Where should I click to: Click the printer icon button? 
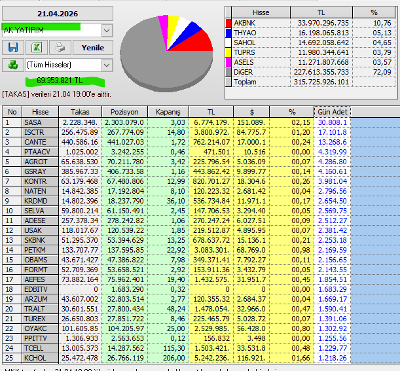pyautogui.click(x=60, y=47)
